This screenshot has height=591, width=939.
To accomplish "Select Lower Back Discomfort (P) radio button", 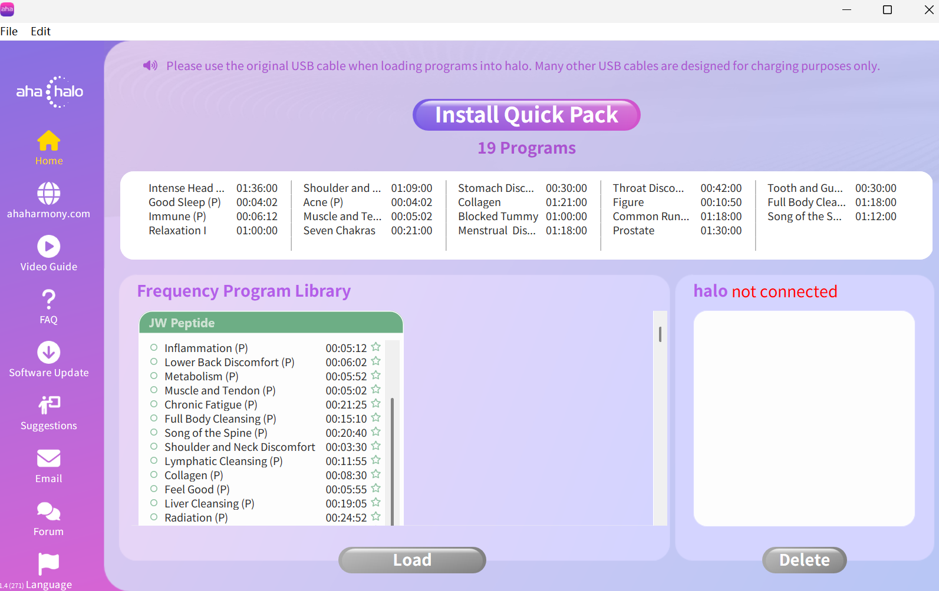I will (x=154, y=361).
